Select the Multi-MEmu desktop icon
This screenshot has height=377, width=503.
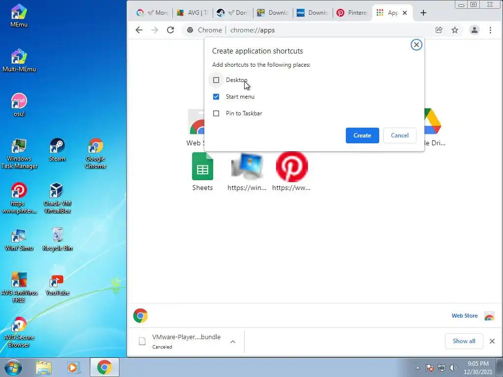(x=19, y=60)
